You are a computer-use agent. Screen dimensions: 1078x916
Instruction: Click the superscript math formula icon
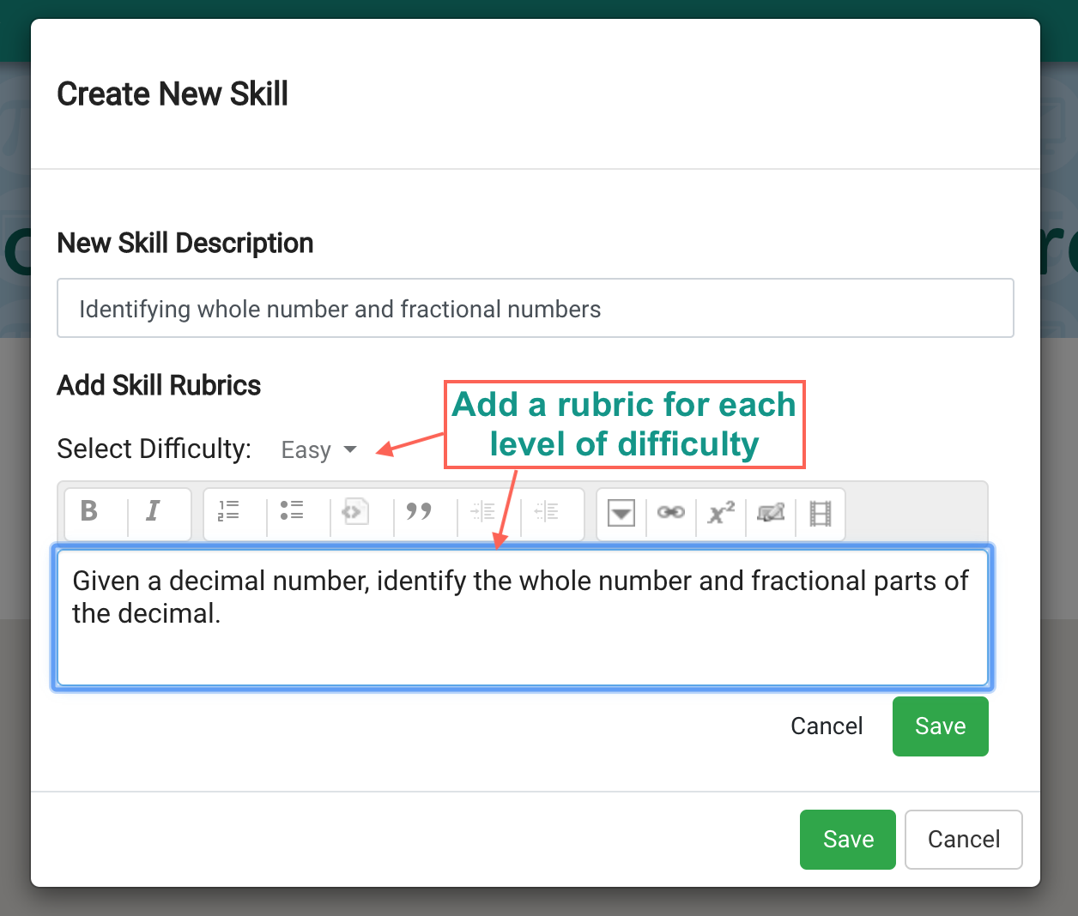click(x=721, y=514)
